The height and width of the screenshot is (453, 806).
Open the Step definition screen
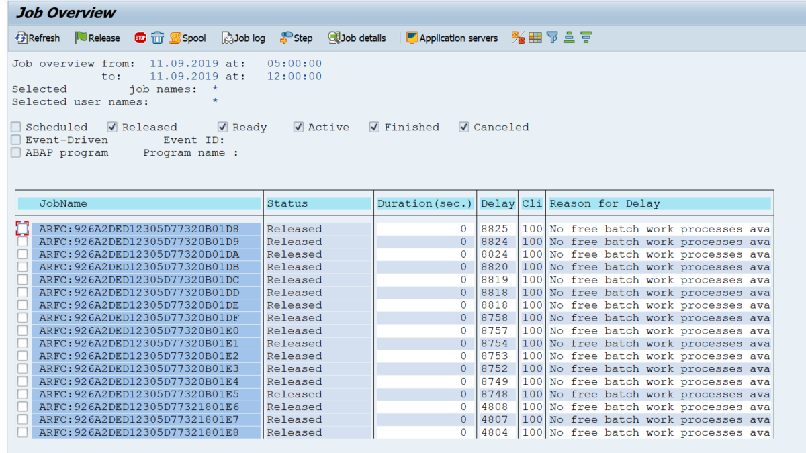296,38
